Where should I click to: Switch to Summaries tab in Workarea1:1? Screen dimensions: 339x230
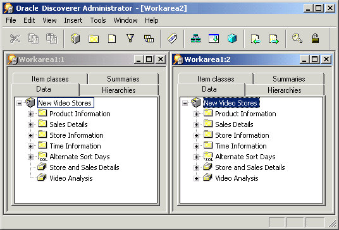pos(123,78)
